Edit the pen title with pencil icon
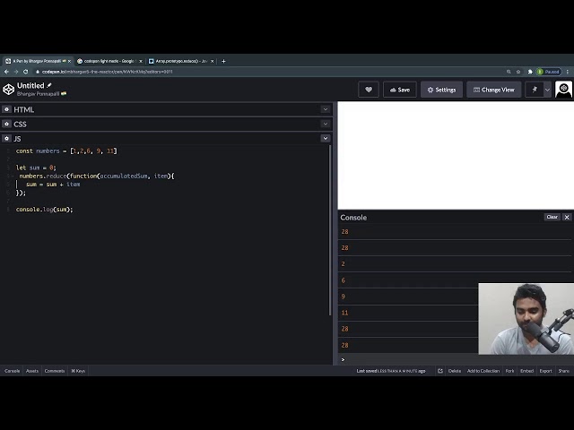The width and height of the screenshot is (574, 430). [49, 85]
